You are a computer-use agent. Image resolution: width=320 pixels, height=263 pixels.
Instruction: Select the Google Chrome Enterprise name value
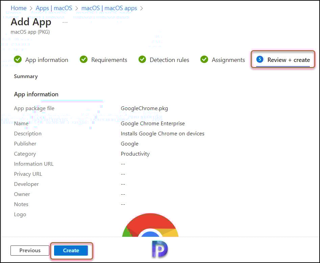(x=153, y=124)
